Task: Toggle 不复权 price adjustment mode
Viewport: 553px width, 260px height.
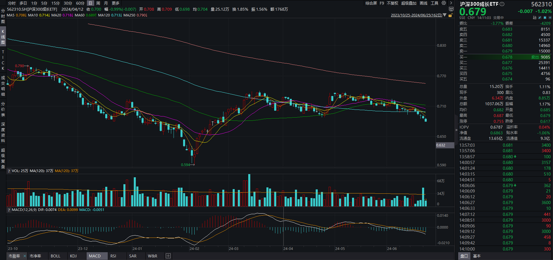Action: pyautogui.click(x=392, y=3)
